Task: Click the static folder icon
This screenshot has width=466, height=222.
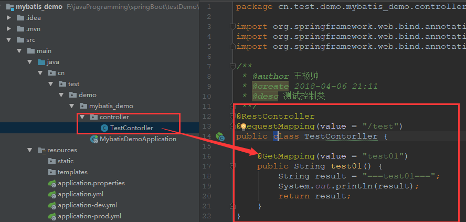Action: (52, 161)
